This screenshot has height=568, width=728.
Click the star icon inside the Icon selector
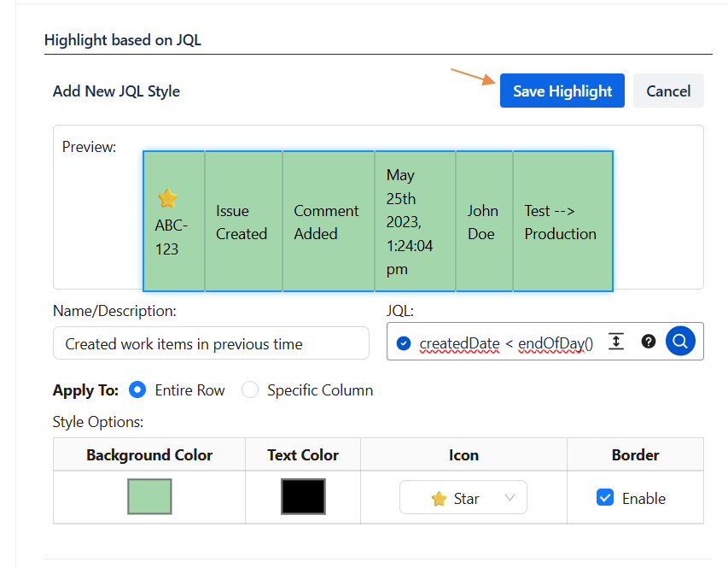pyautogui.click(x=440, y=499)
